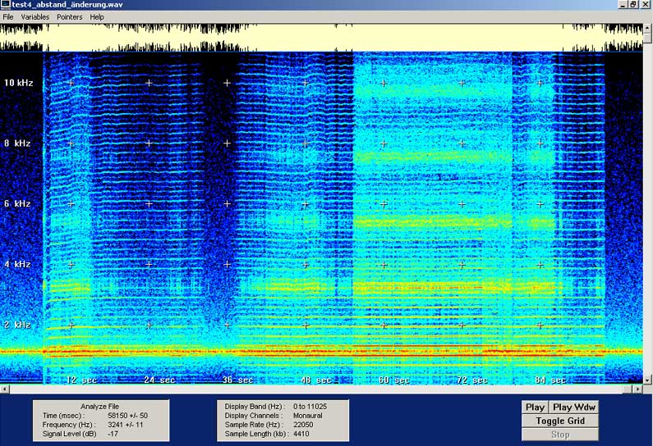Open the Variables menu
Viewport: 653px width, 446px height.
[x=34, y=16]
